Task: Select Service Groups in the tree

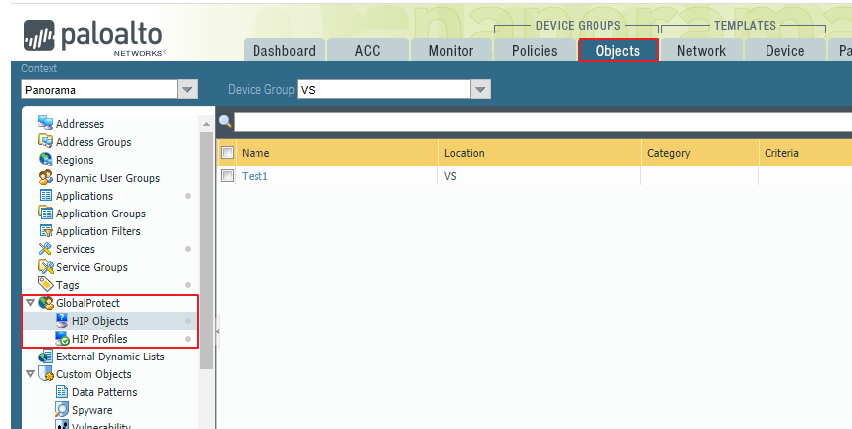Action: (x=91, y=267)
